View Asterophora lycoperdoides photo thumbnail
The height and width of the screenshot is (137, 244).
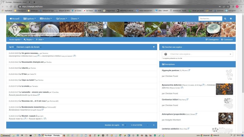[x=226, y=118]
